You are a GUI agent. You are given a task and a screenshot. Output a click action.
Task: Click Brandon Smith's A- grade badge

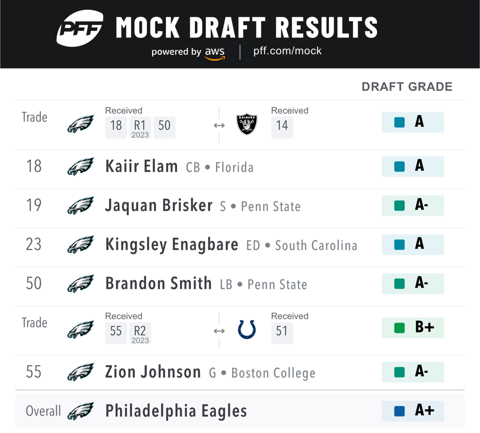[x=413, y=283]
